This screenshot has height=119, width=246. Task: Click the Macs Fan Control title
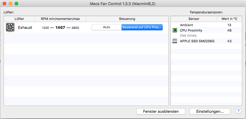[123, 4]
